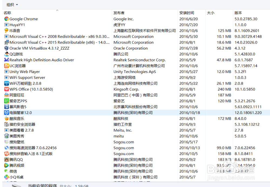This screenshot has width=270, height=187.
Task: Select the Realtek High Definition Audio Driver name
Action: pyautogui.click(x=42, y=60)
